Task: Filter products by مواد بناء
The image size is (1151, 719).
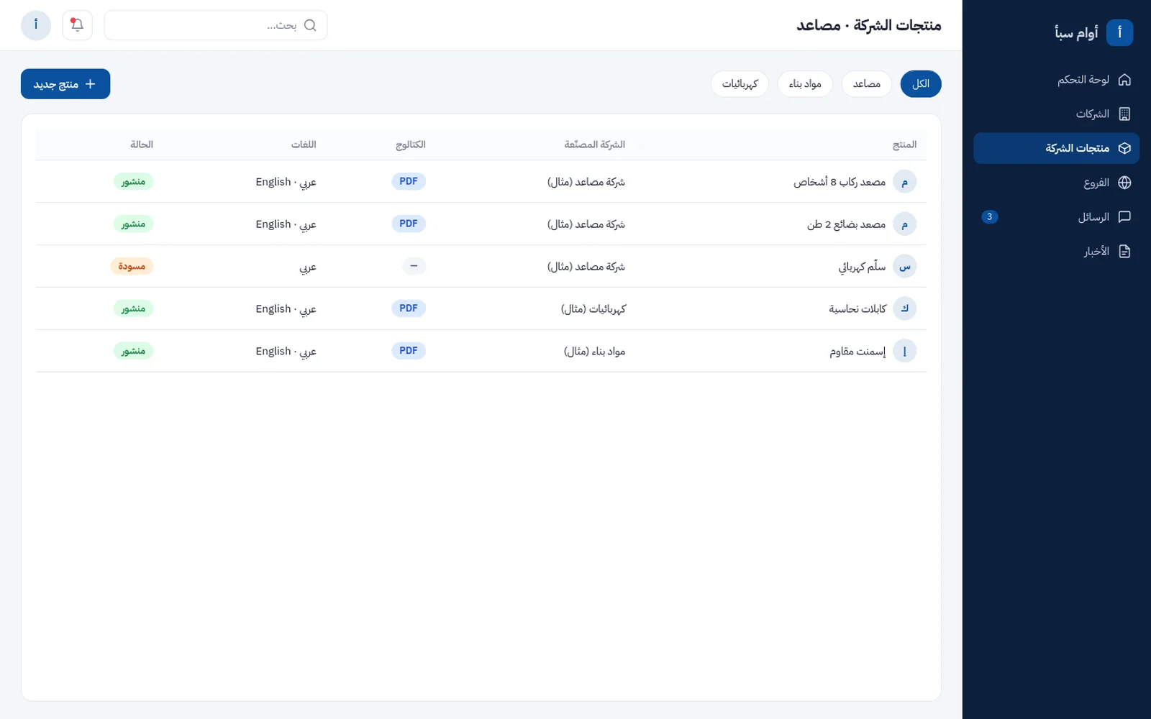Action: click(x=805, y=84)
